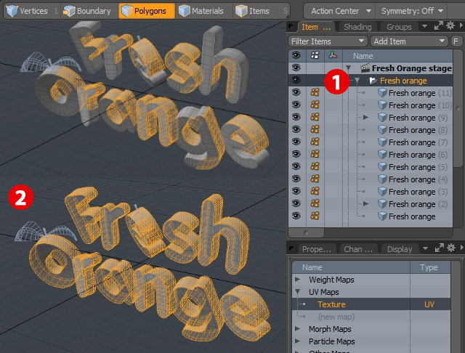The width and height of the screenshot is (465, 353).
Task: Select Fresh orange (6) in item list
Action: [x=418, y=155]
